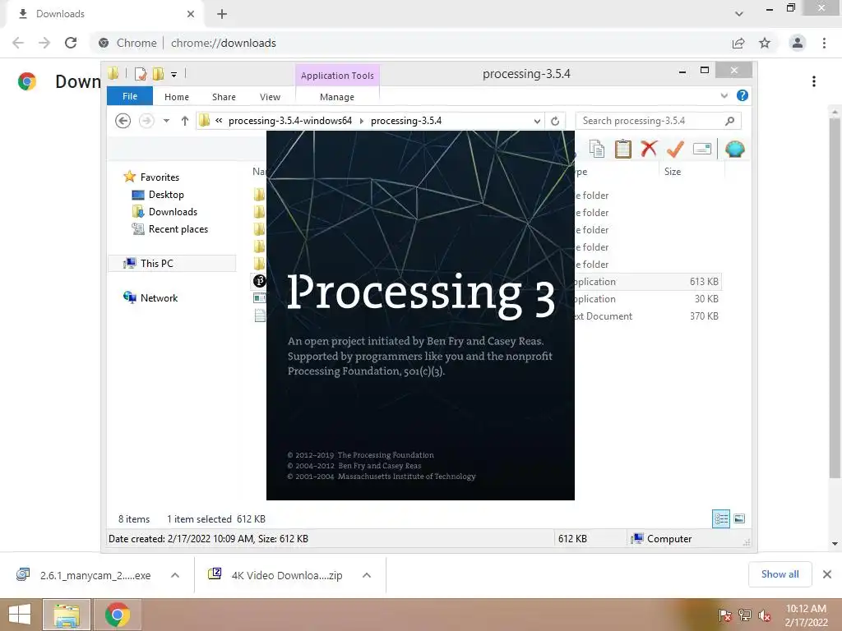Expand the Explorer ribbon chevron
Screen dimensions: 842x631
pyautogui.click(x=724, y=95)
